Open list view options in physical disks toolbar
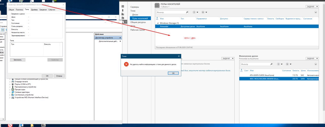The image size is (325, 127). coord(280,64)
